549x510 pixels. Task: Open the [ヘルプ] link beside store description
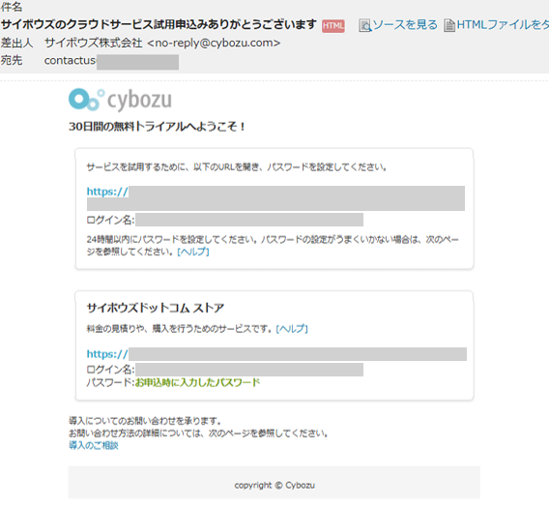pyautogui.click(x=292, y=329)
